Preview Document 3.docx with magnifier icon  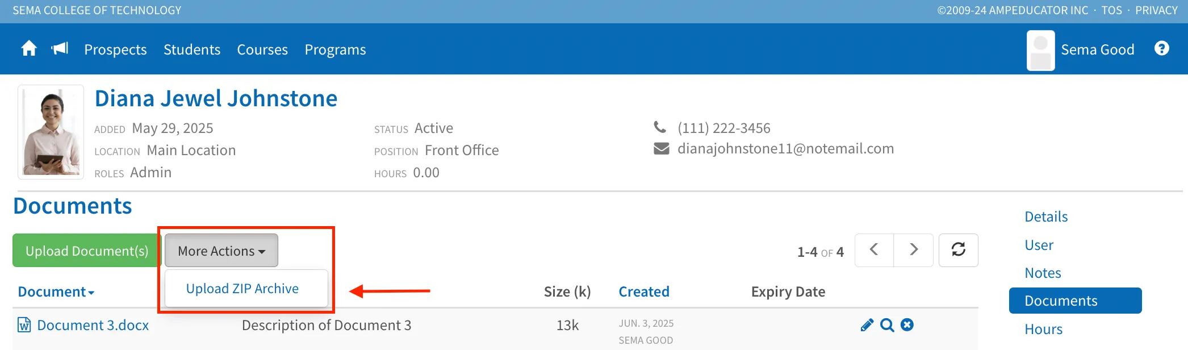pyautogui.click(x=887, y=325)
